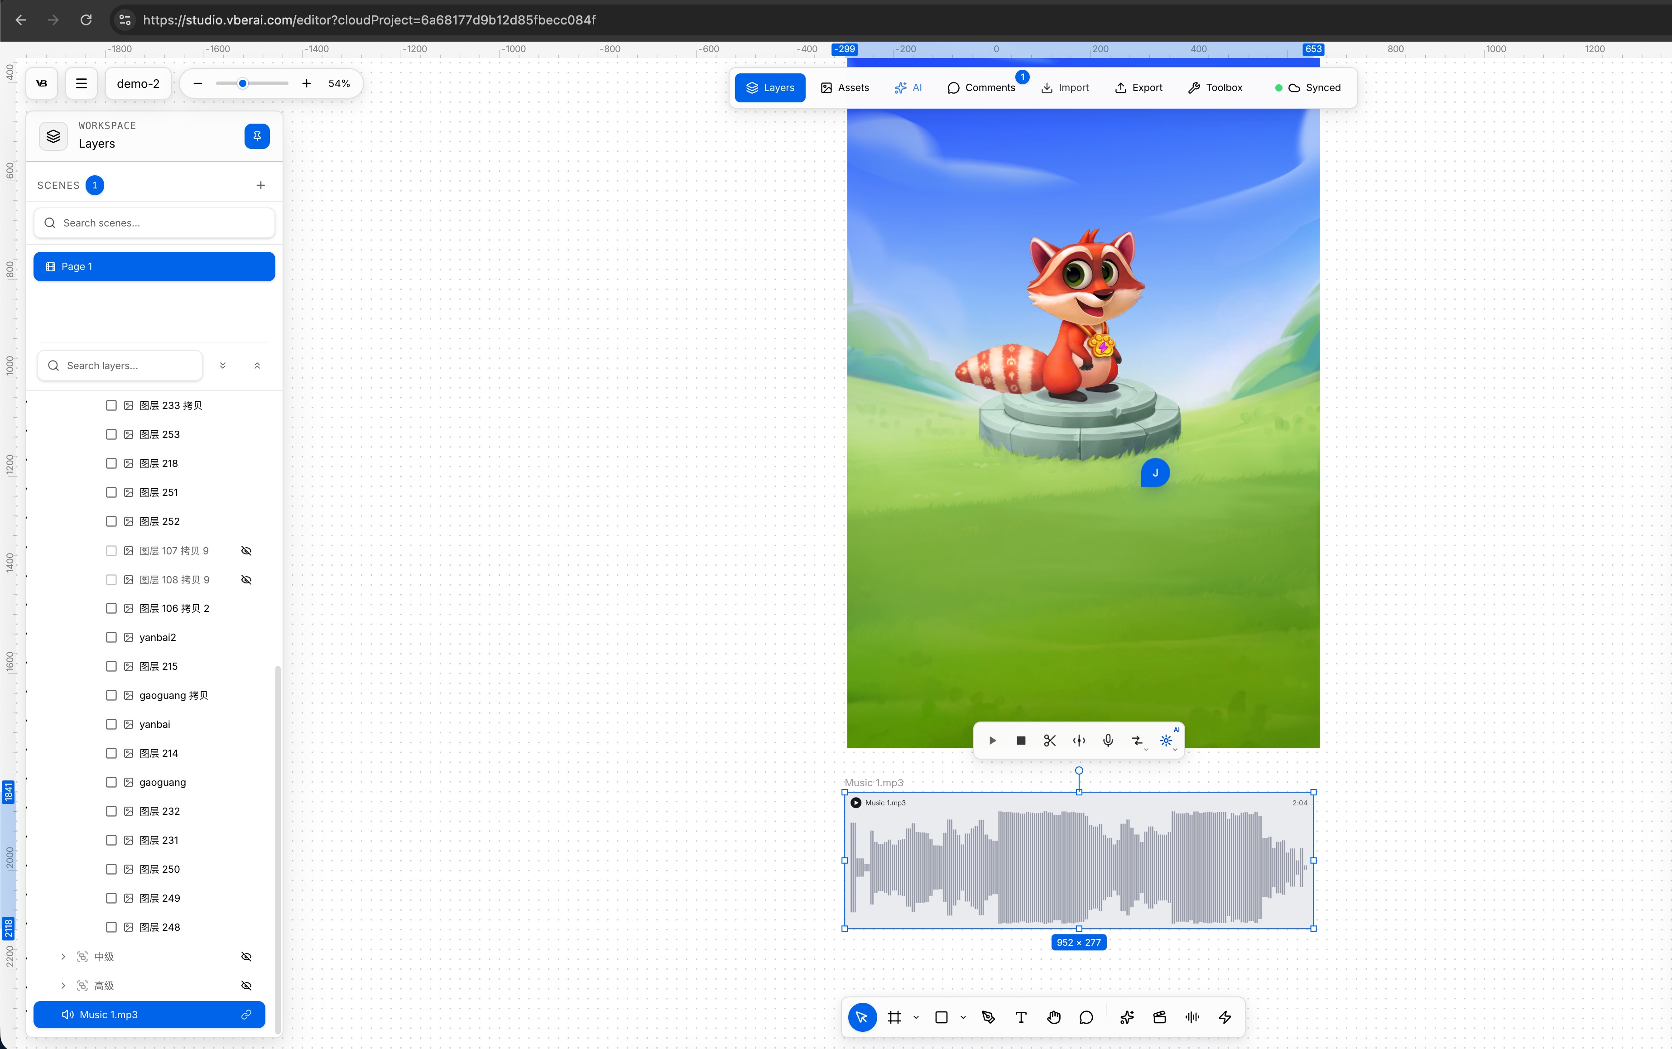Click the Export button
The height and width of the screenshot is (1049, 1672).
pyautogui.click(x=1139, y=87)
